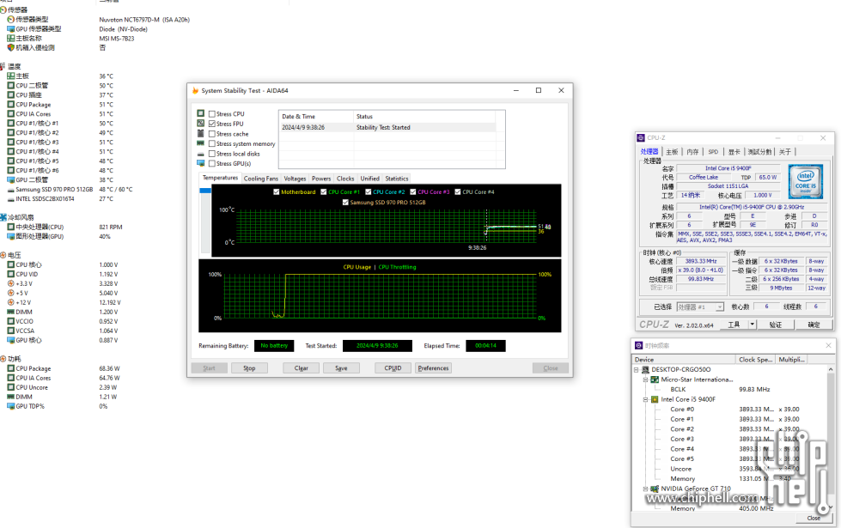Open the dropdown arrow next to 工具
This screenshot has width=841, height=528.
click(x=752, y=325)
